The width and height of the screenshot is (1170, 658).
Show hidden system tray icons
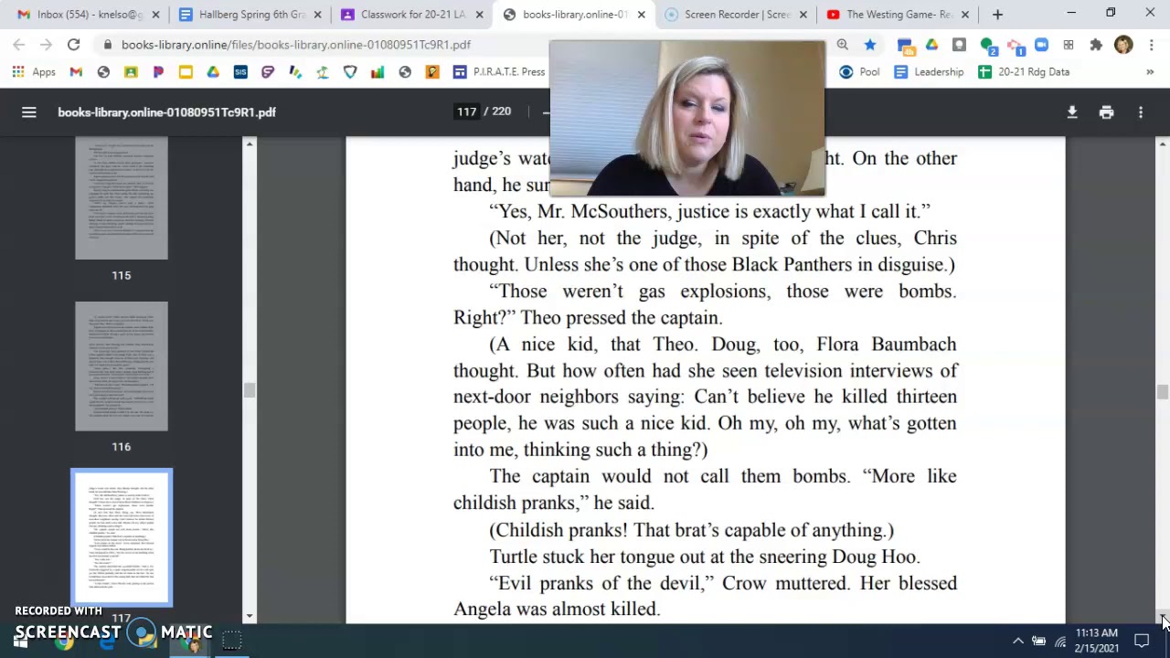pos(1017,641)
